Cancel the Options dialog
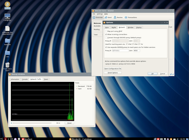The image size is (189, 140). (x=163, y=74)
